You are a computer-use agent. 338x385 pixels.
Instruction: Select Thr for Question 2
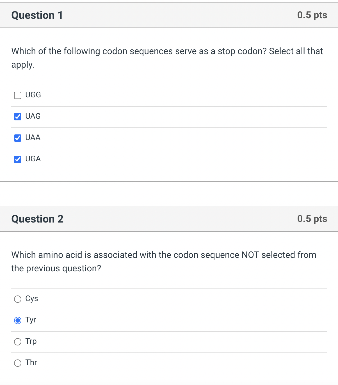[x=17, y=363]
